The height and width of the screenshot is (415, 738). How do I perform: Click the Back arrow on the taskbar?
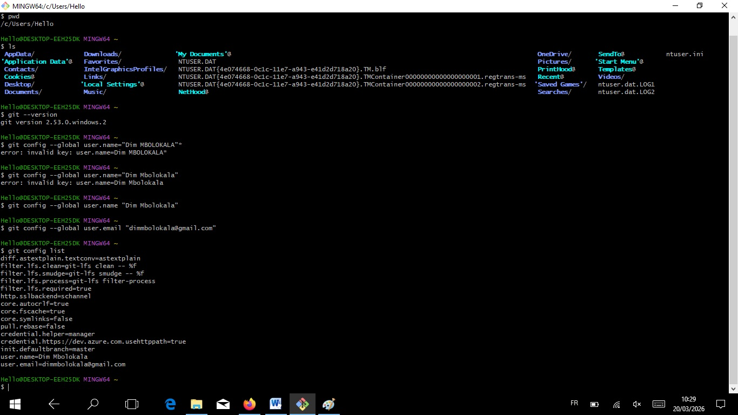53,404
